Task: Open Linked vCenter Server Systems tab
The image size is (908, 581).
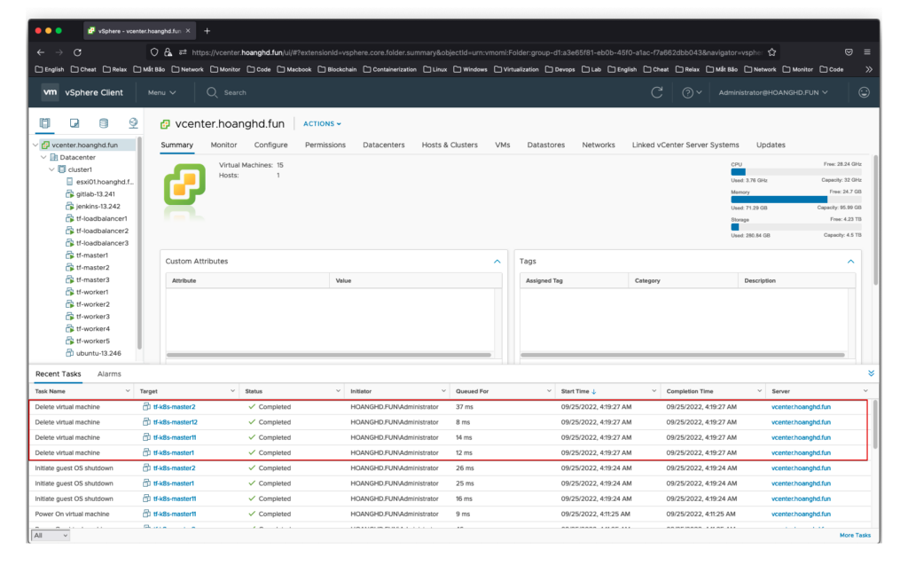Action: [685, 145]
